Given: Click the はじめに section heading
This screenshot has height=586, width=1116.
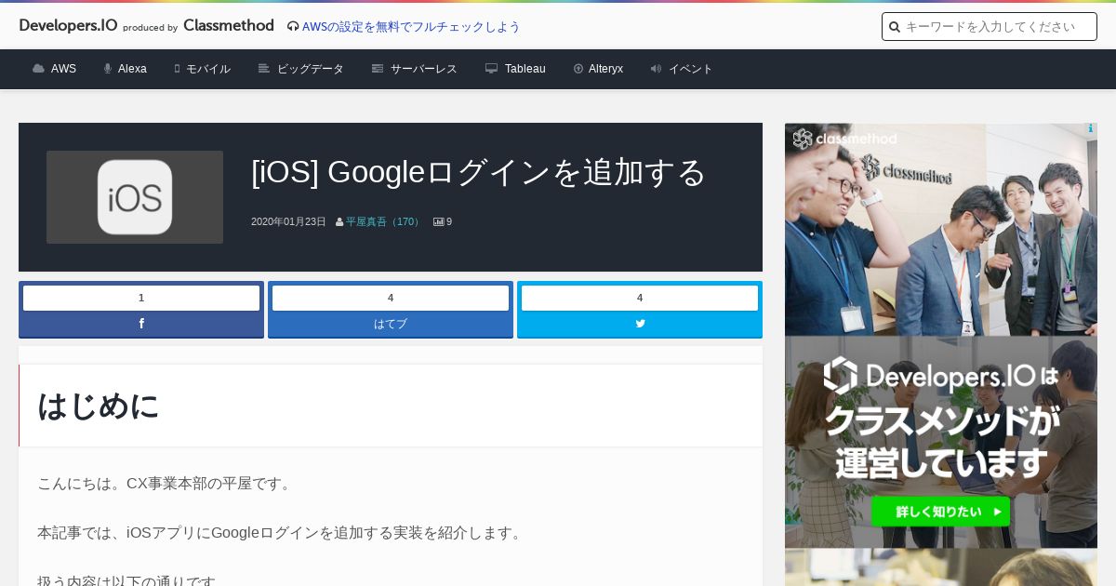Looking at the screenshot, I should (x=99, y=406).
